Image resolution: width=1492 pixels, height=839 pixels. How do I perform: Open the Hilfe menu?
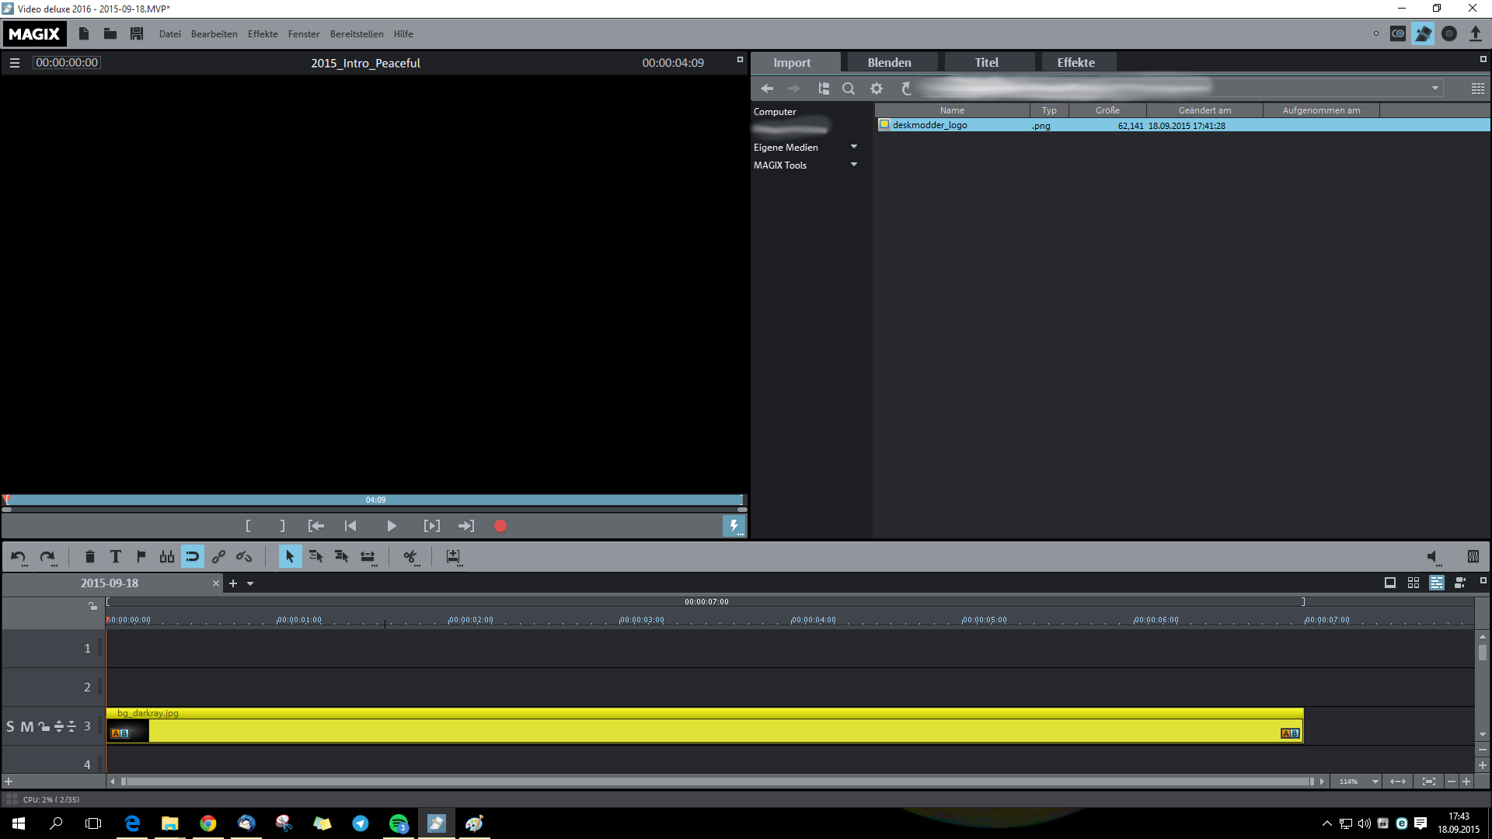click(403, 34)
